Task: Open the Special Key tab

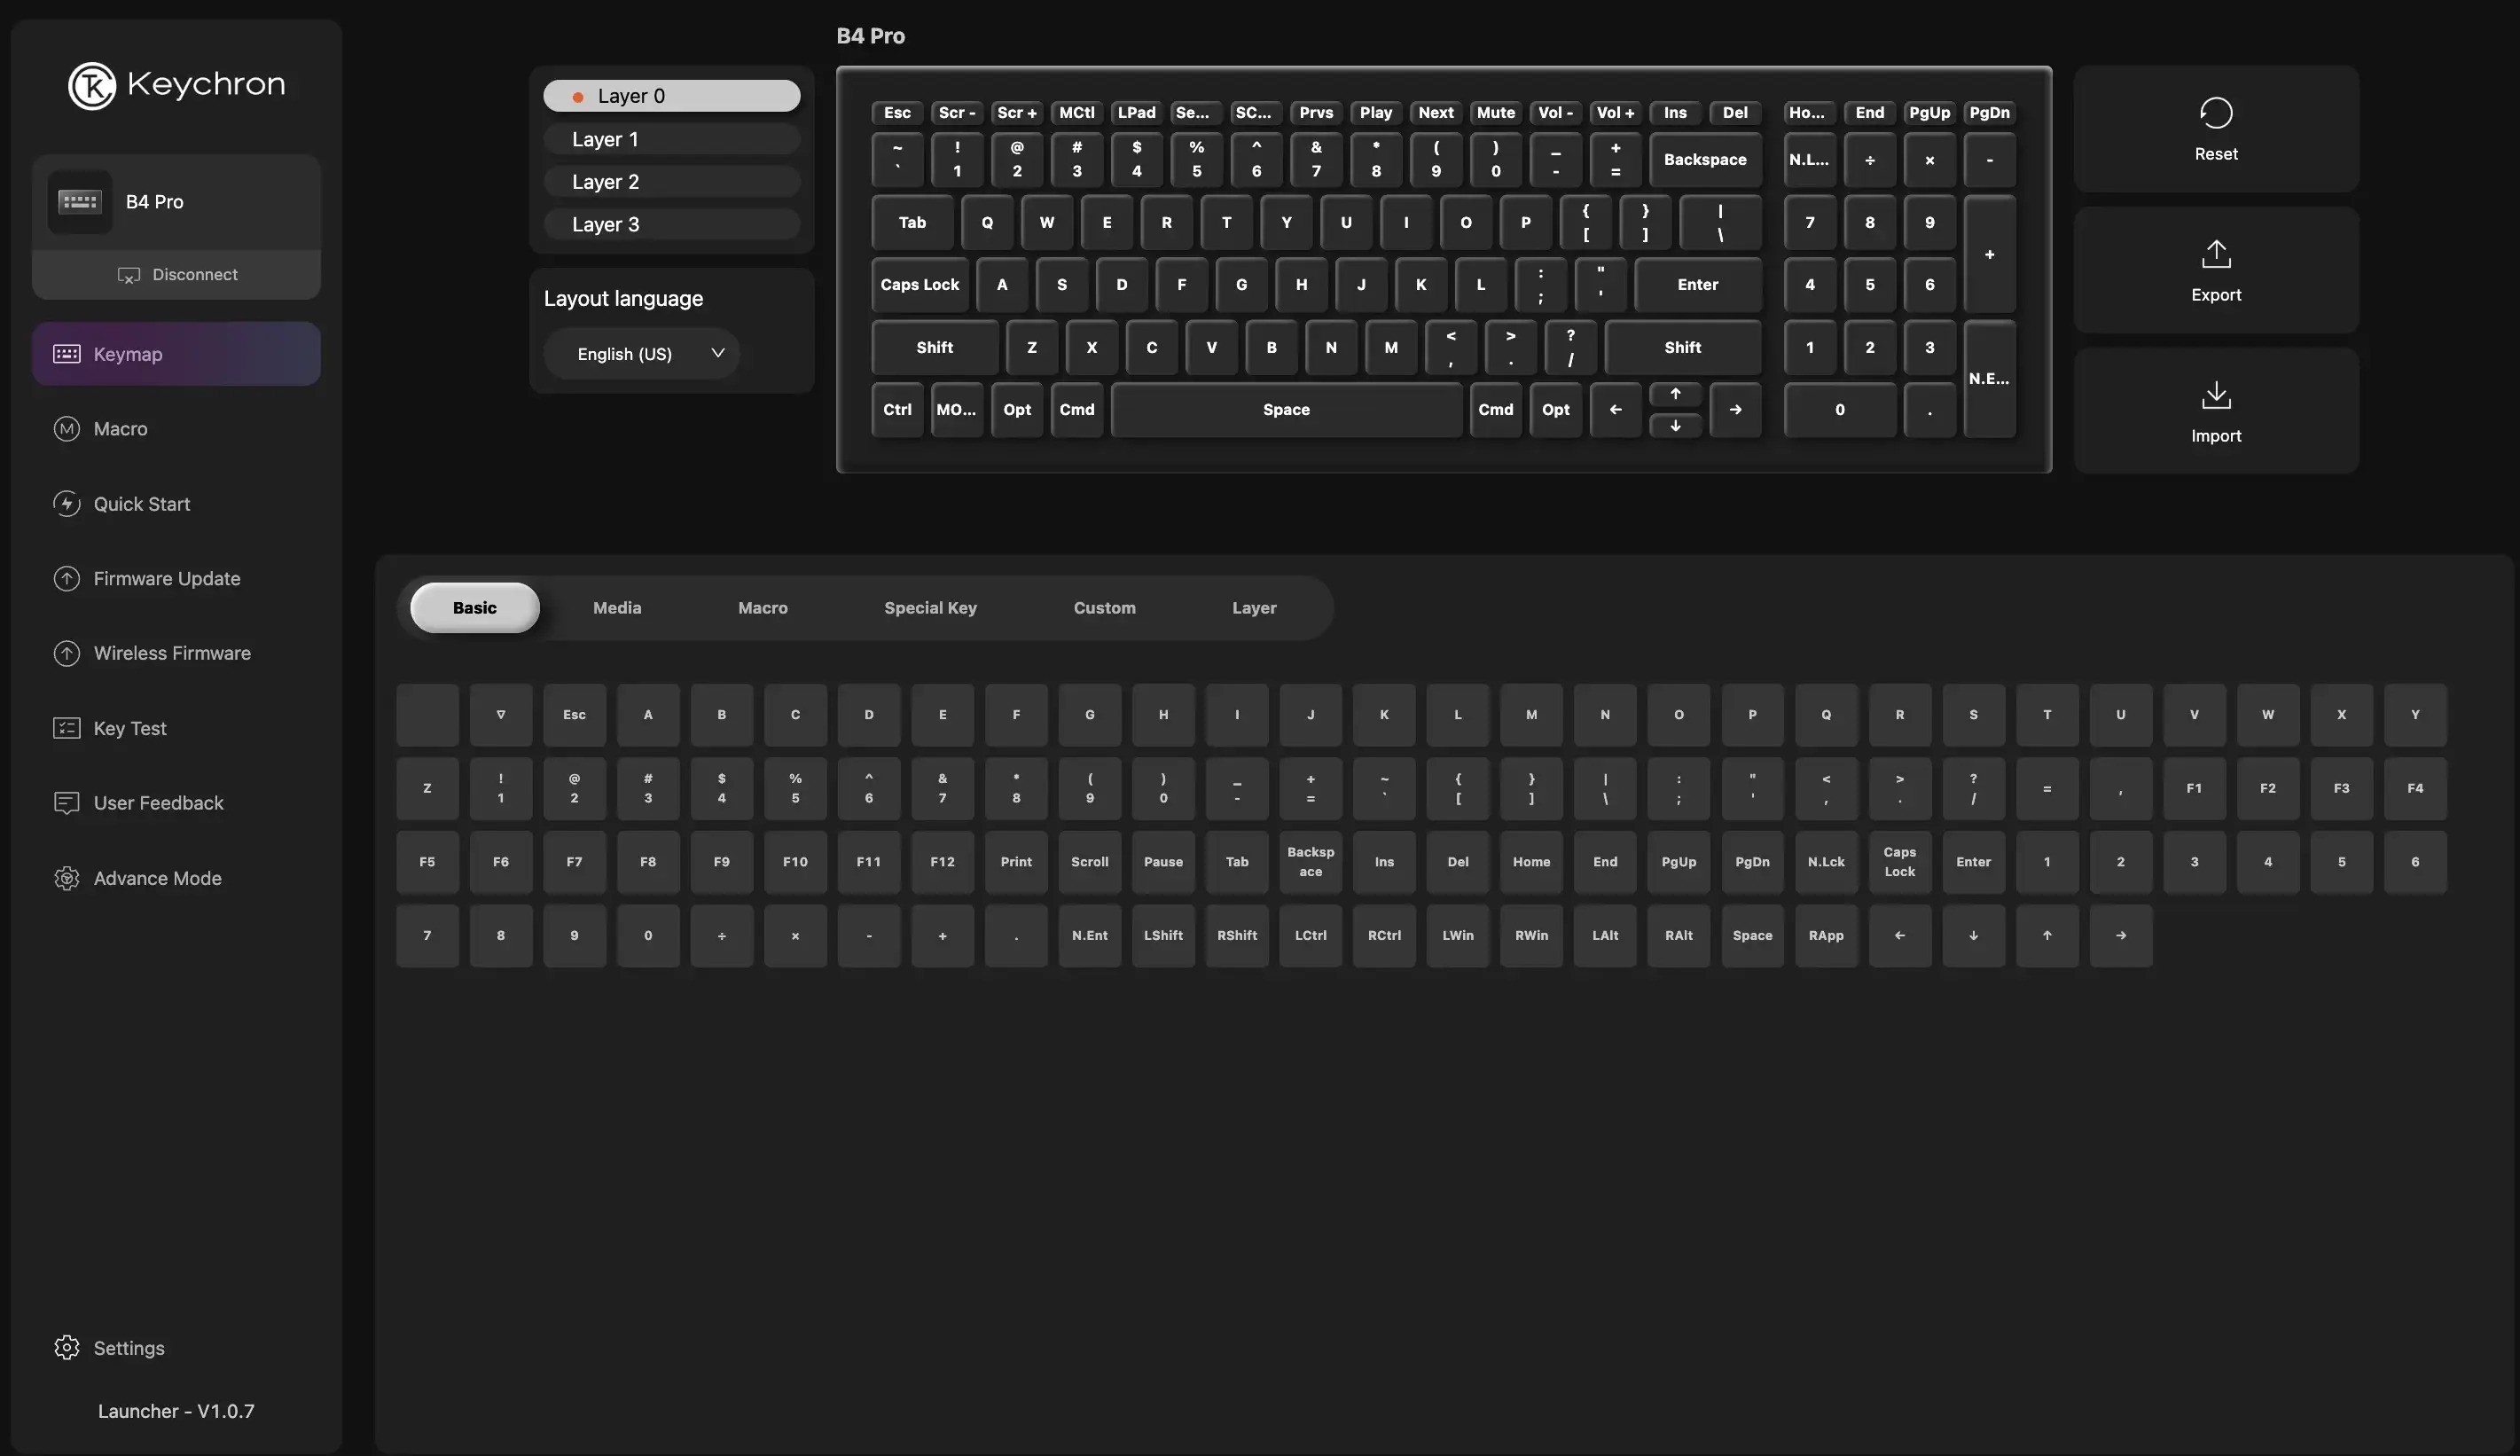Action: pyautogui.click(x=930, y=608)
